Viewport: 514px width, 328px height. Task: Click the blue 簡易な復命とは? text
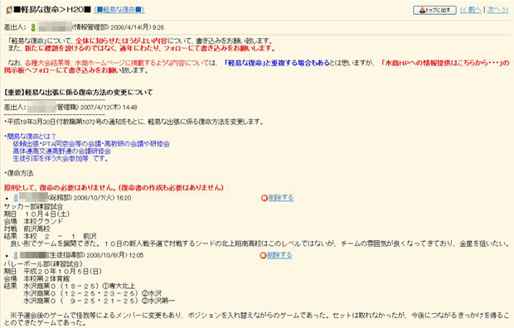tap(32, 136)
